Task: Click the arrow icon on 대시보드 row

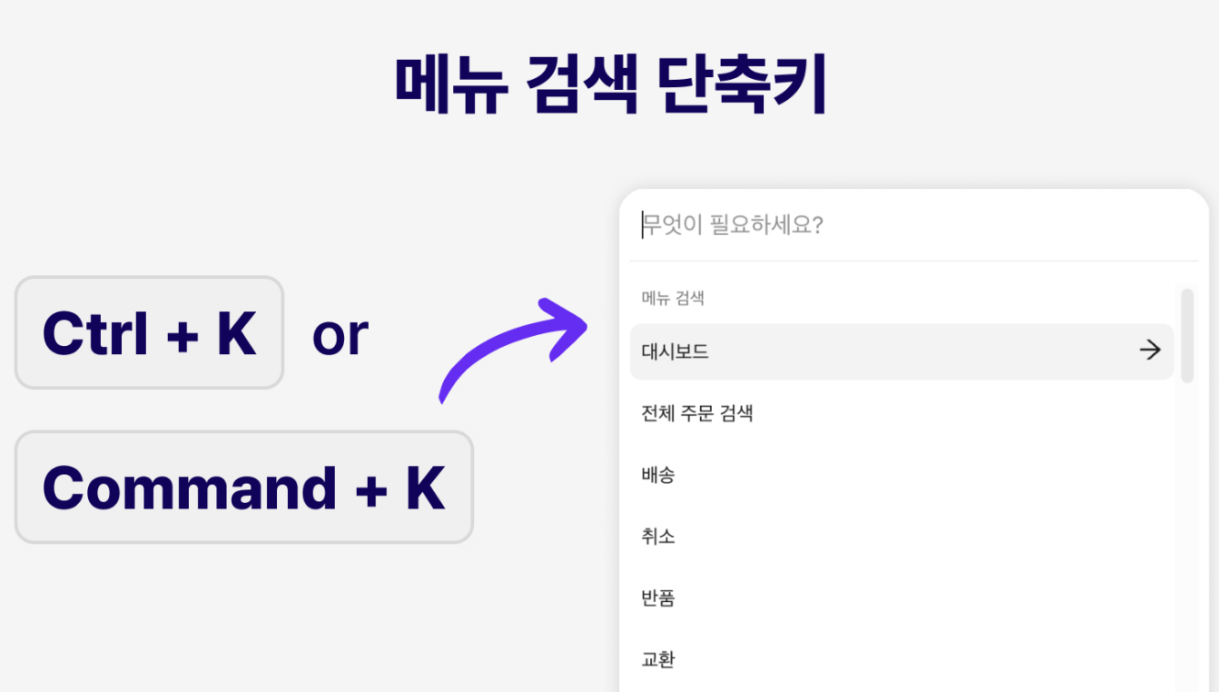Action: coord(1149,350)
